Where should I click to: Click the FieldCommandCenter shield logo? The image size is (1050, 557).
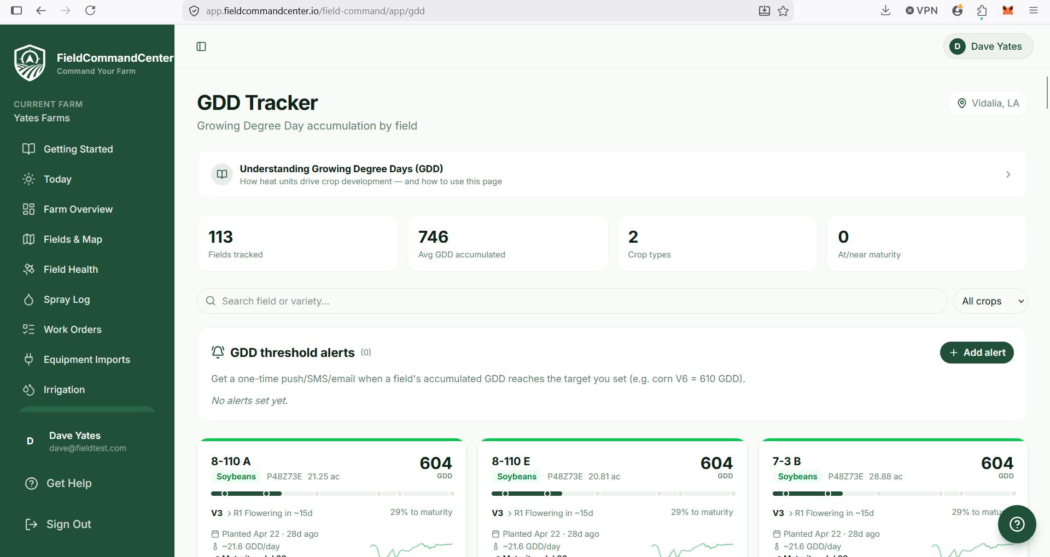30,63
